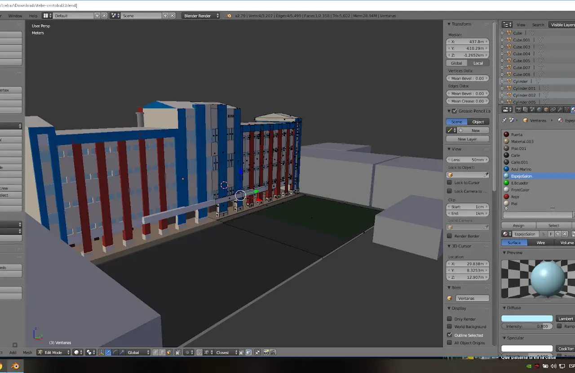Click the material Select button
The width and height of the screenshot is (575, 373).
tap(554, 225)
